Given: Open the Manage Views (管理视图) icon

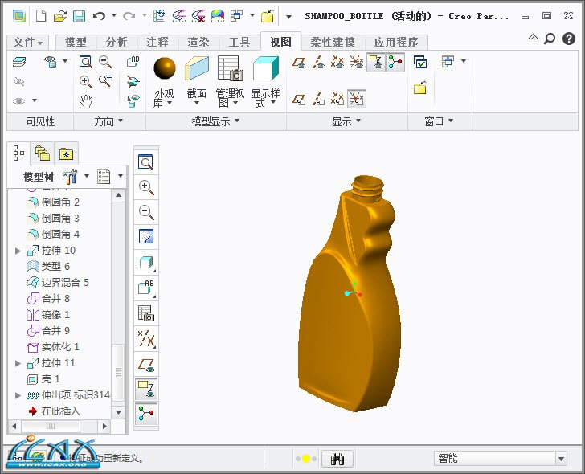Looking at the screenshot, I should pos(230,68).
